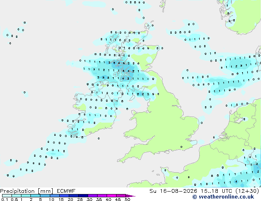Viewport: 261px width, 201px height.
Task: Pick the legend swatch between 5 and 10
Action: 45,196
